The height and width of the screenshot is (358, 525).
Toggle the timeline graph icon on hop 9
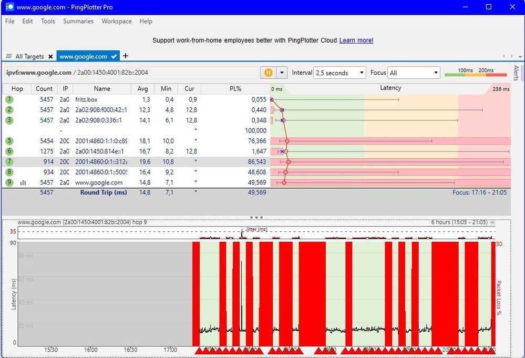23,182
